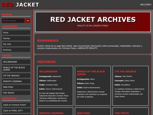Click the RED JACKET logo
Viewport: 153px width, 115px height.
(20, 5)
